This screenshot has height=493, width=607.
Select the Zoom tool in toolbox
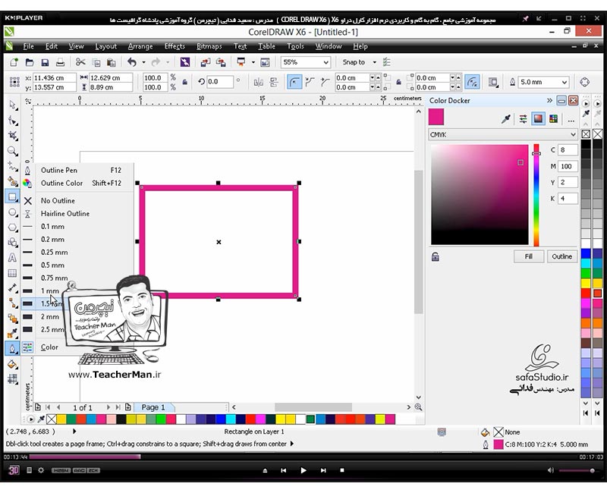(13, 151)
